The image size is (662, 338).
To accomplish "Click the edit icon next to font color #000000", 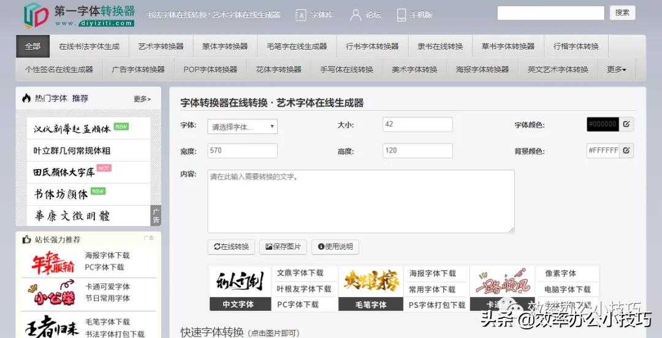I will (626, 124).
